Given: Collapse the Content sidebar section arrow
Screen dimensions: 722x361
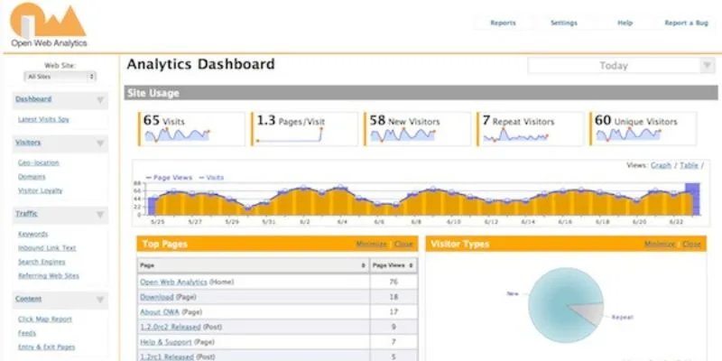Looking at the screenshot, I should point(100,300).
